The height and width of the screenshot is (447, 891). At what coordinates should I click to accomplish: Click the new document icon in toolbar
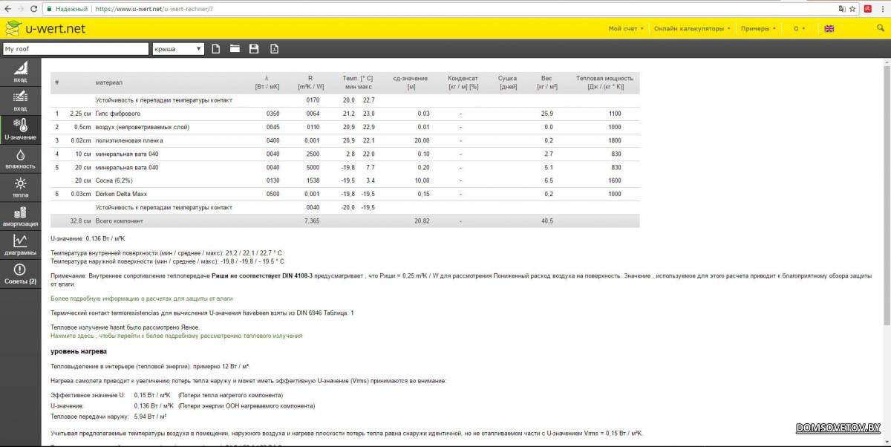pyautogui.click(x=216, y=49)
